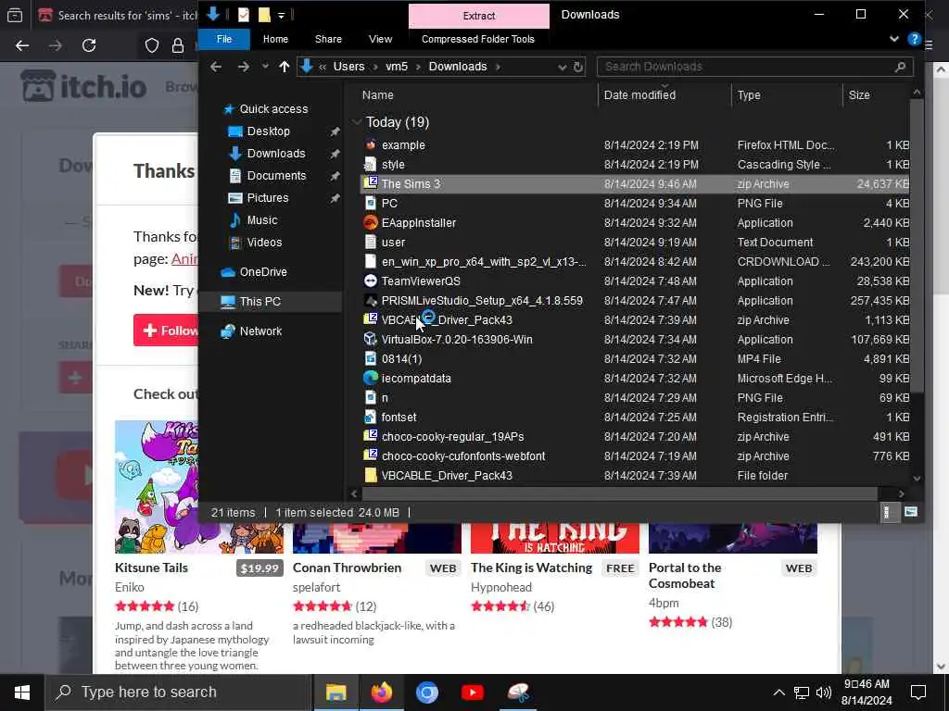Open the address bar history dropdown
This screenshot has width=949, height=711.
pos(562,67)
